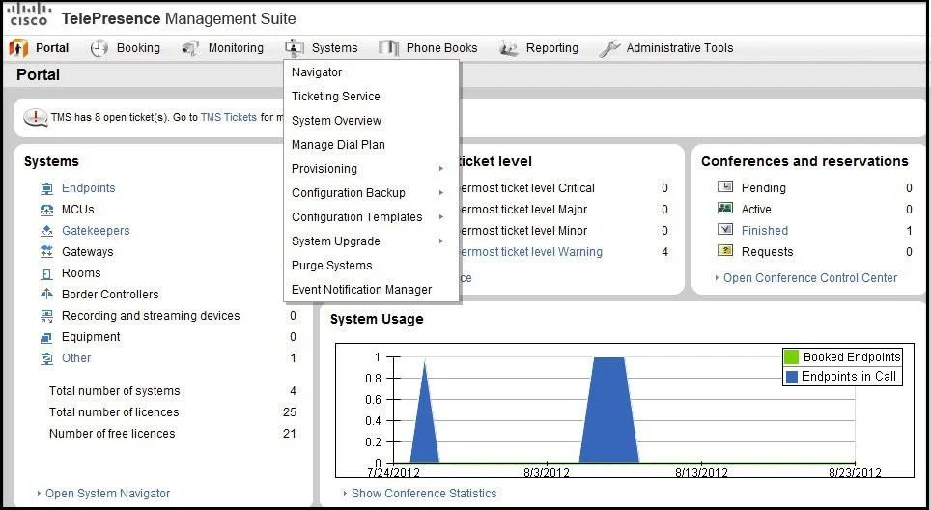
Task: Click the Gateways icon
Action: (x=47, y=252)
